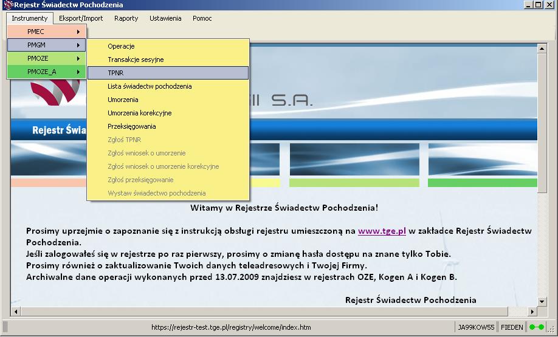The image size is (558, 337).
Task: Click the salmon color bar under banner
Action: [49, 183]
